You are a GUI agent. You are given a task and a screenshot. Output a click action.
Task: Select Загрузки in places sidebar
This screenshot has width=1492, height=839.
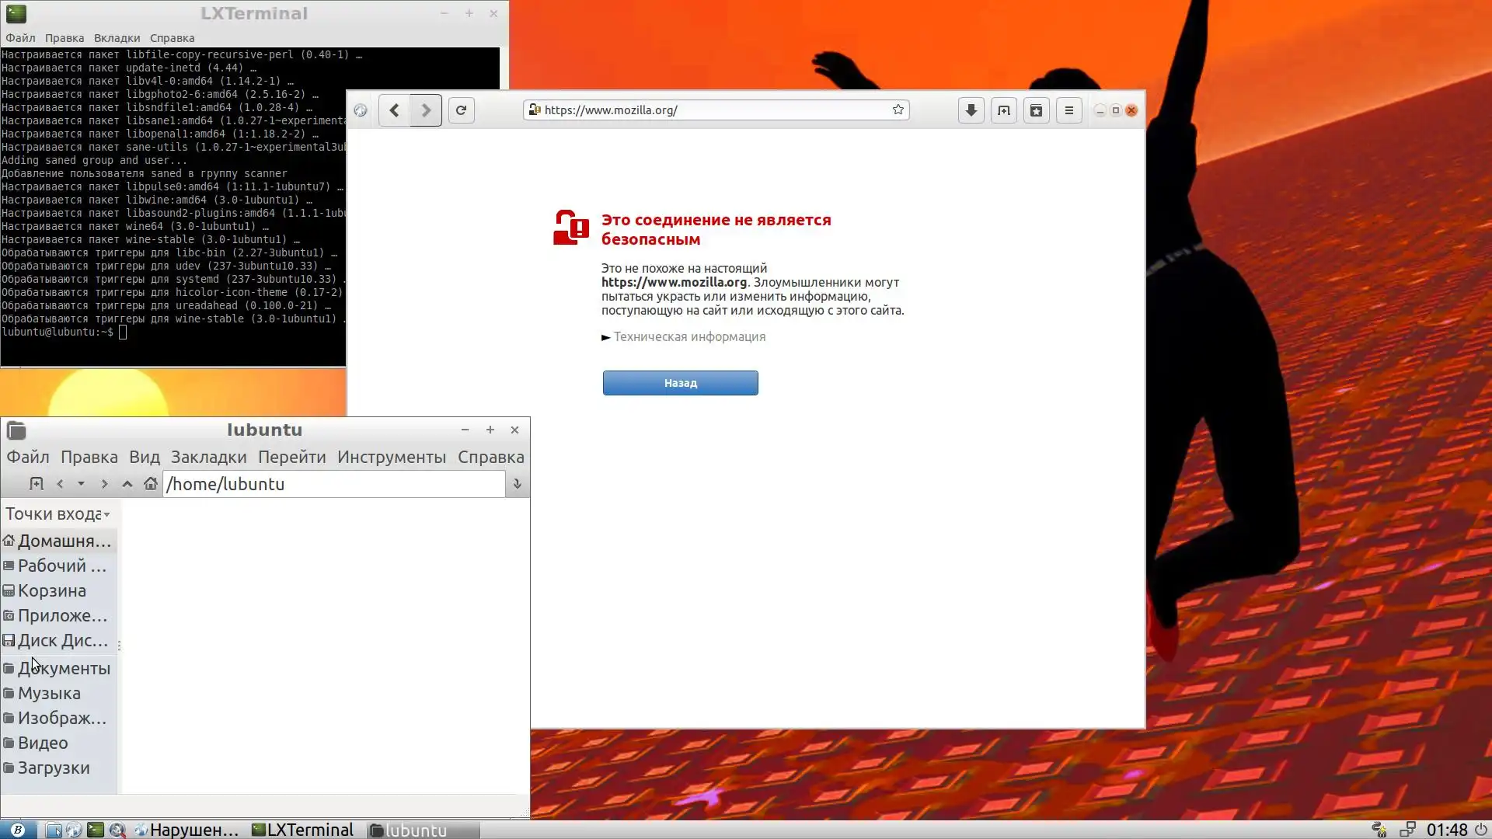pyautogui.click(x=54, y=768)
